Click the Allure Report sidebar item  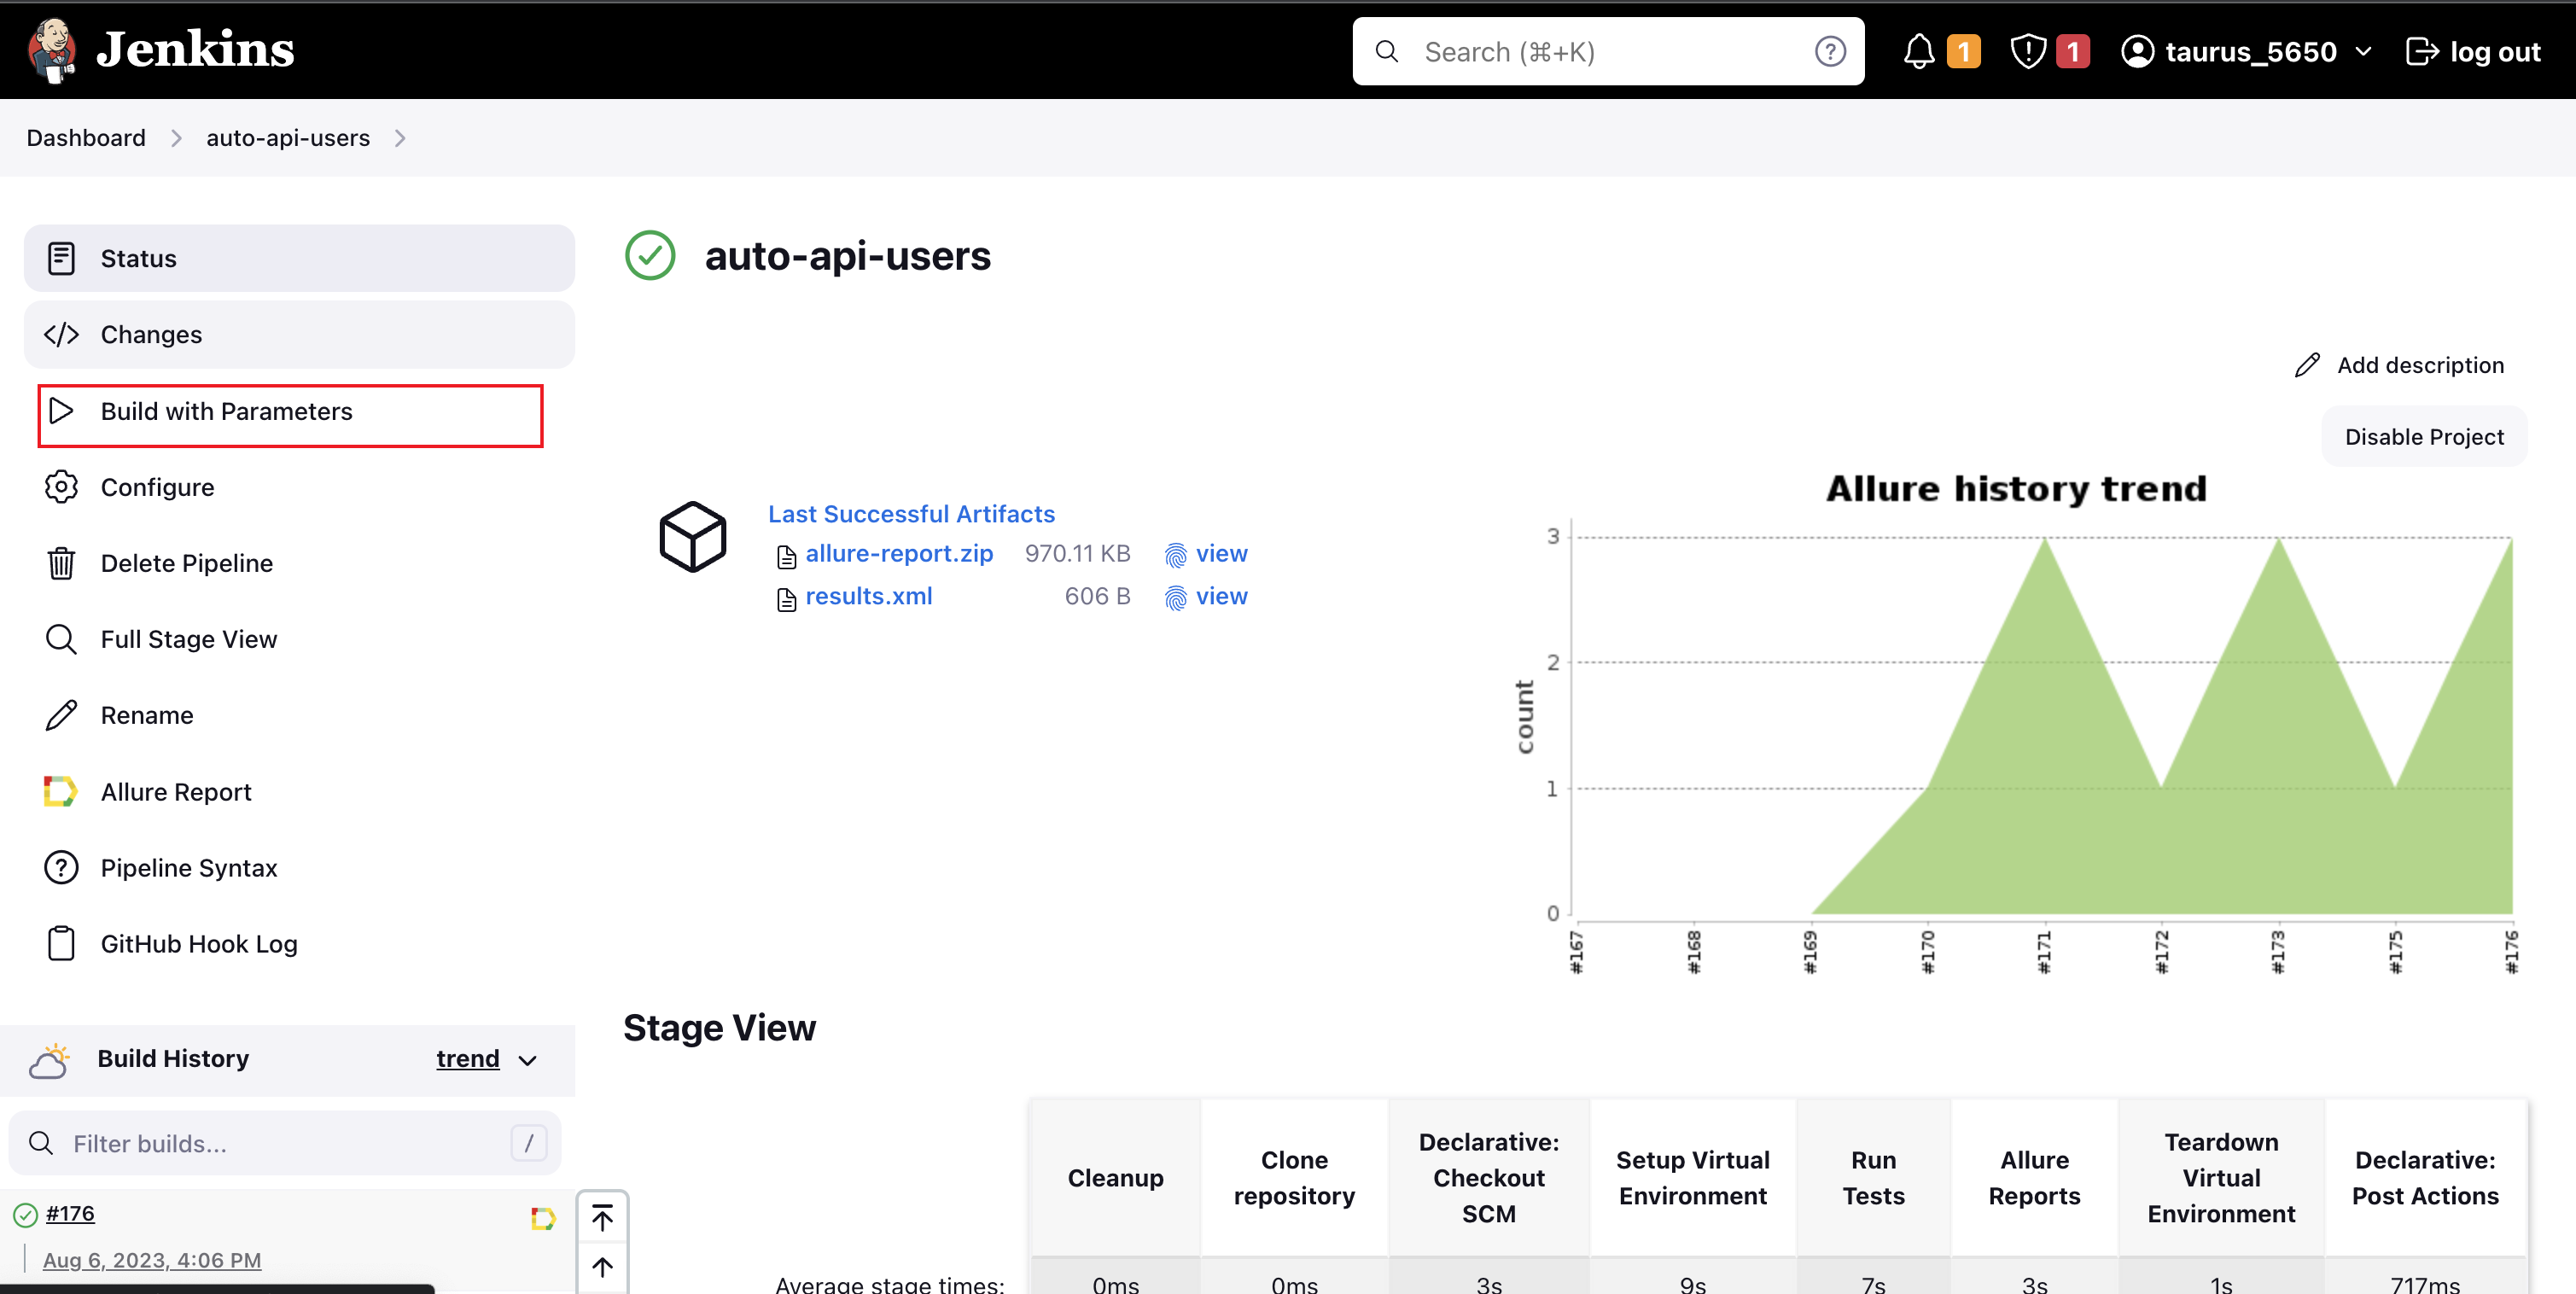tap(175, 792)
